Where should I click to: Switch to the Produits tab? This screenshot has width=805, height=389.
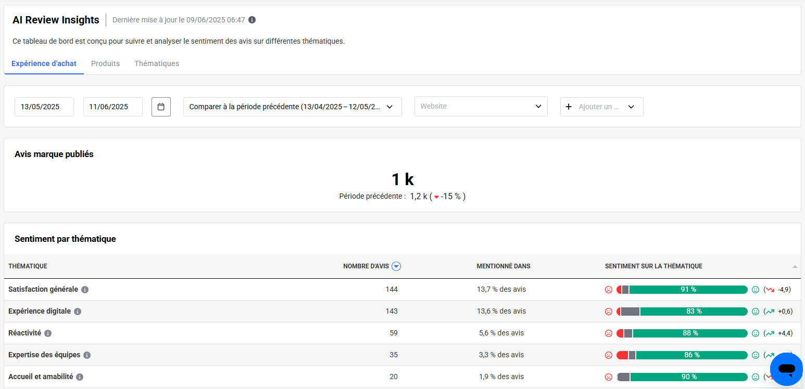[x=105, y=63]
